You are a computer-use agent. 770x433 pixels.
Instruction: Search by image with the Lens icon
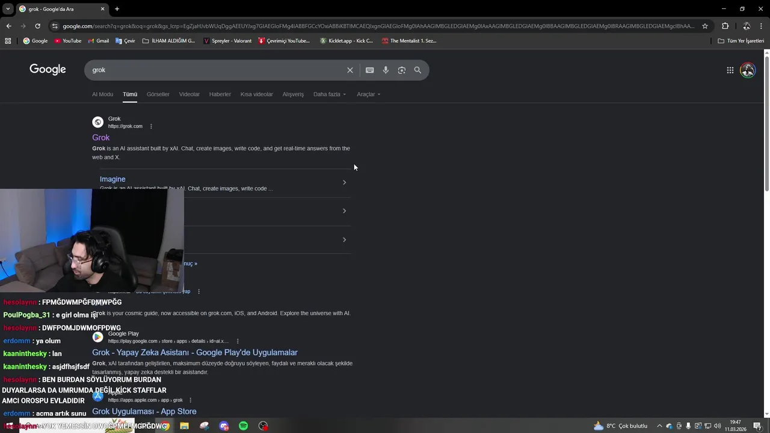click(401, 70)
